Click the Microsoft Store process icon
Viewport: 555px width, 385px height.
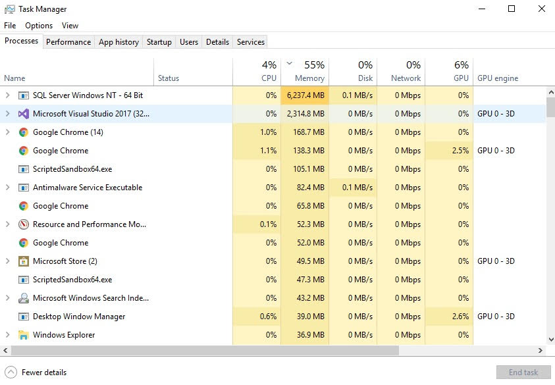(24, 261)
